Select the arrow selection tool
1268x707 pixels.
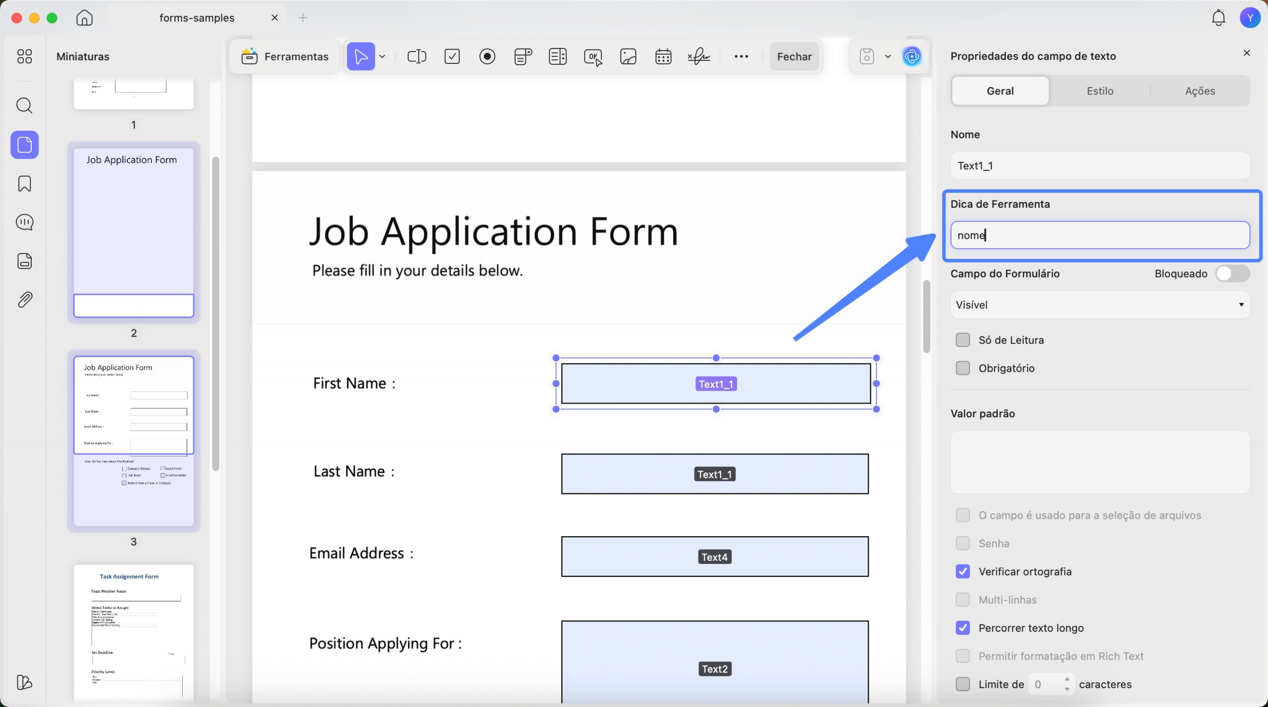[361, 56]
